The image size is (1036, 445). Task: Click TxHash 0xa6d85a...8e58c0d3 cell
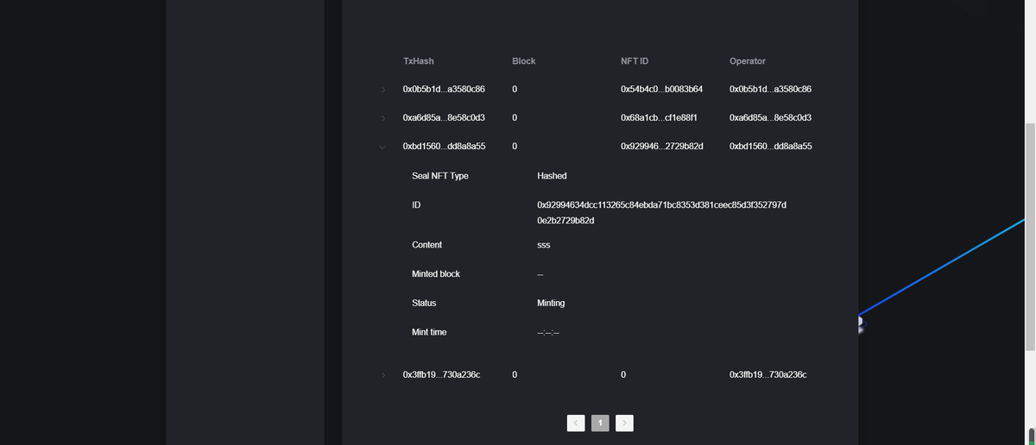coord(444,118)
